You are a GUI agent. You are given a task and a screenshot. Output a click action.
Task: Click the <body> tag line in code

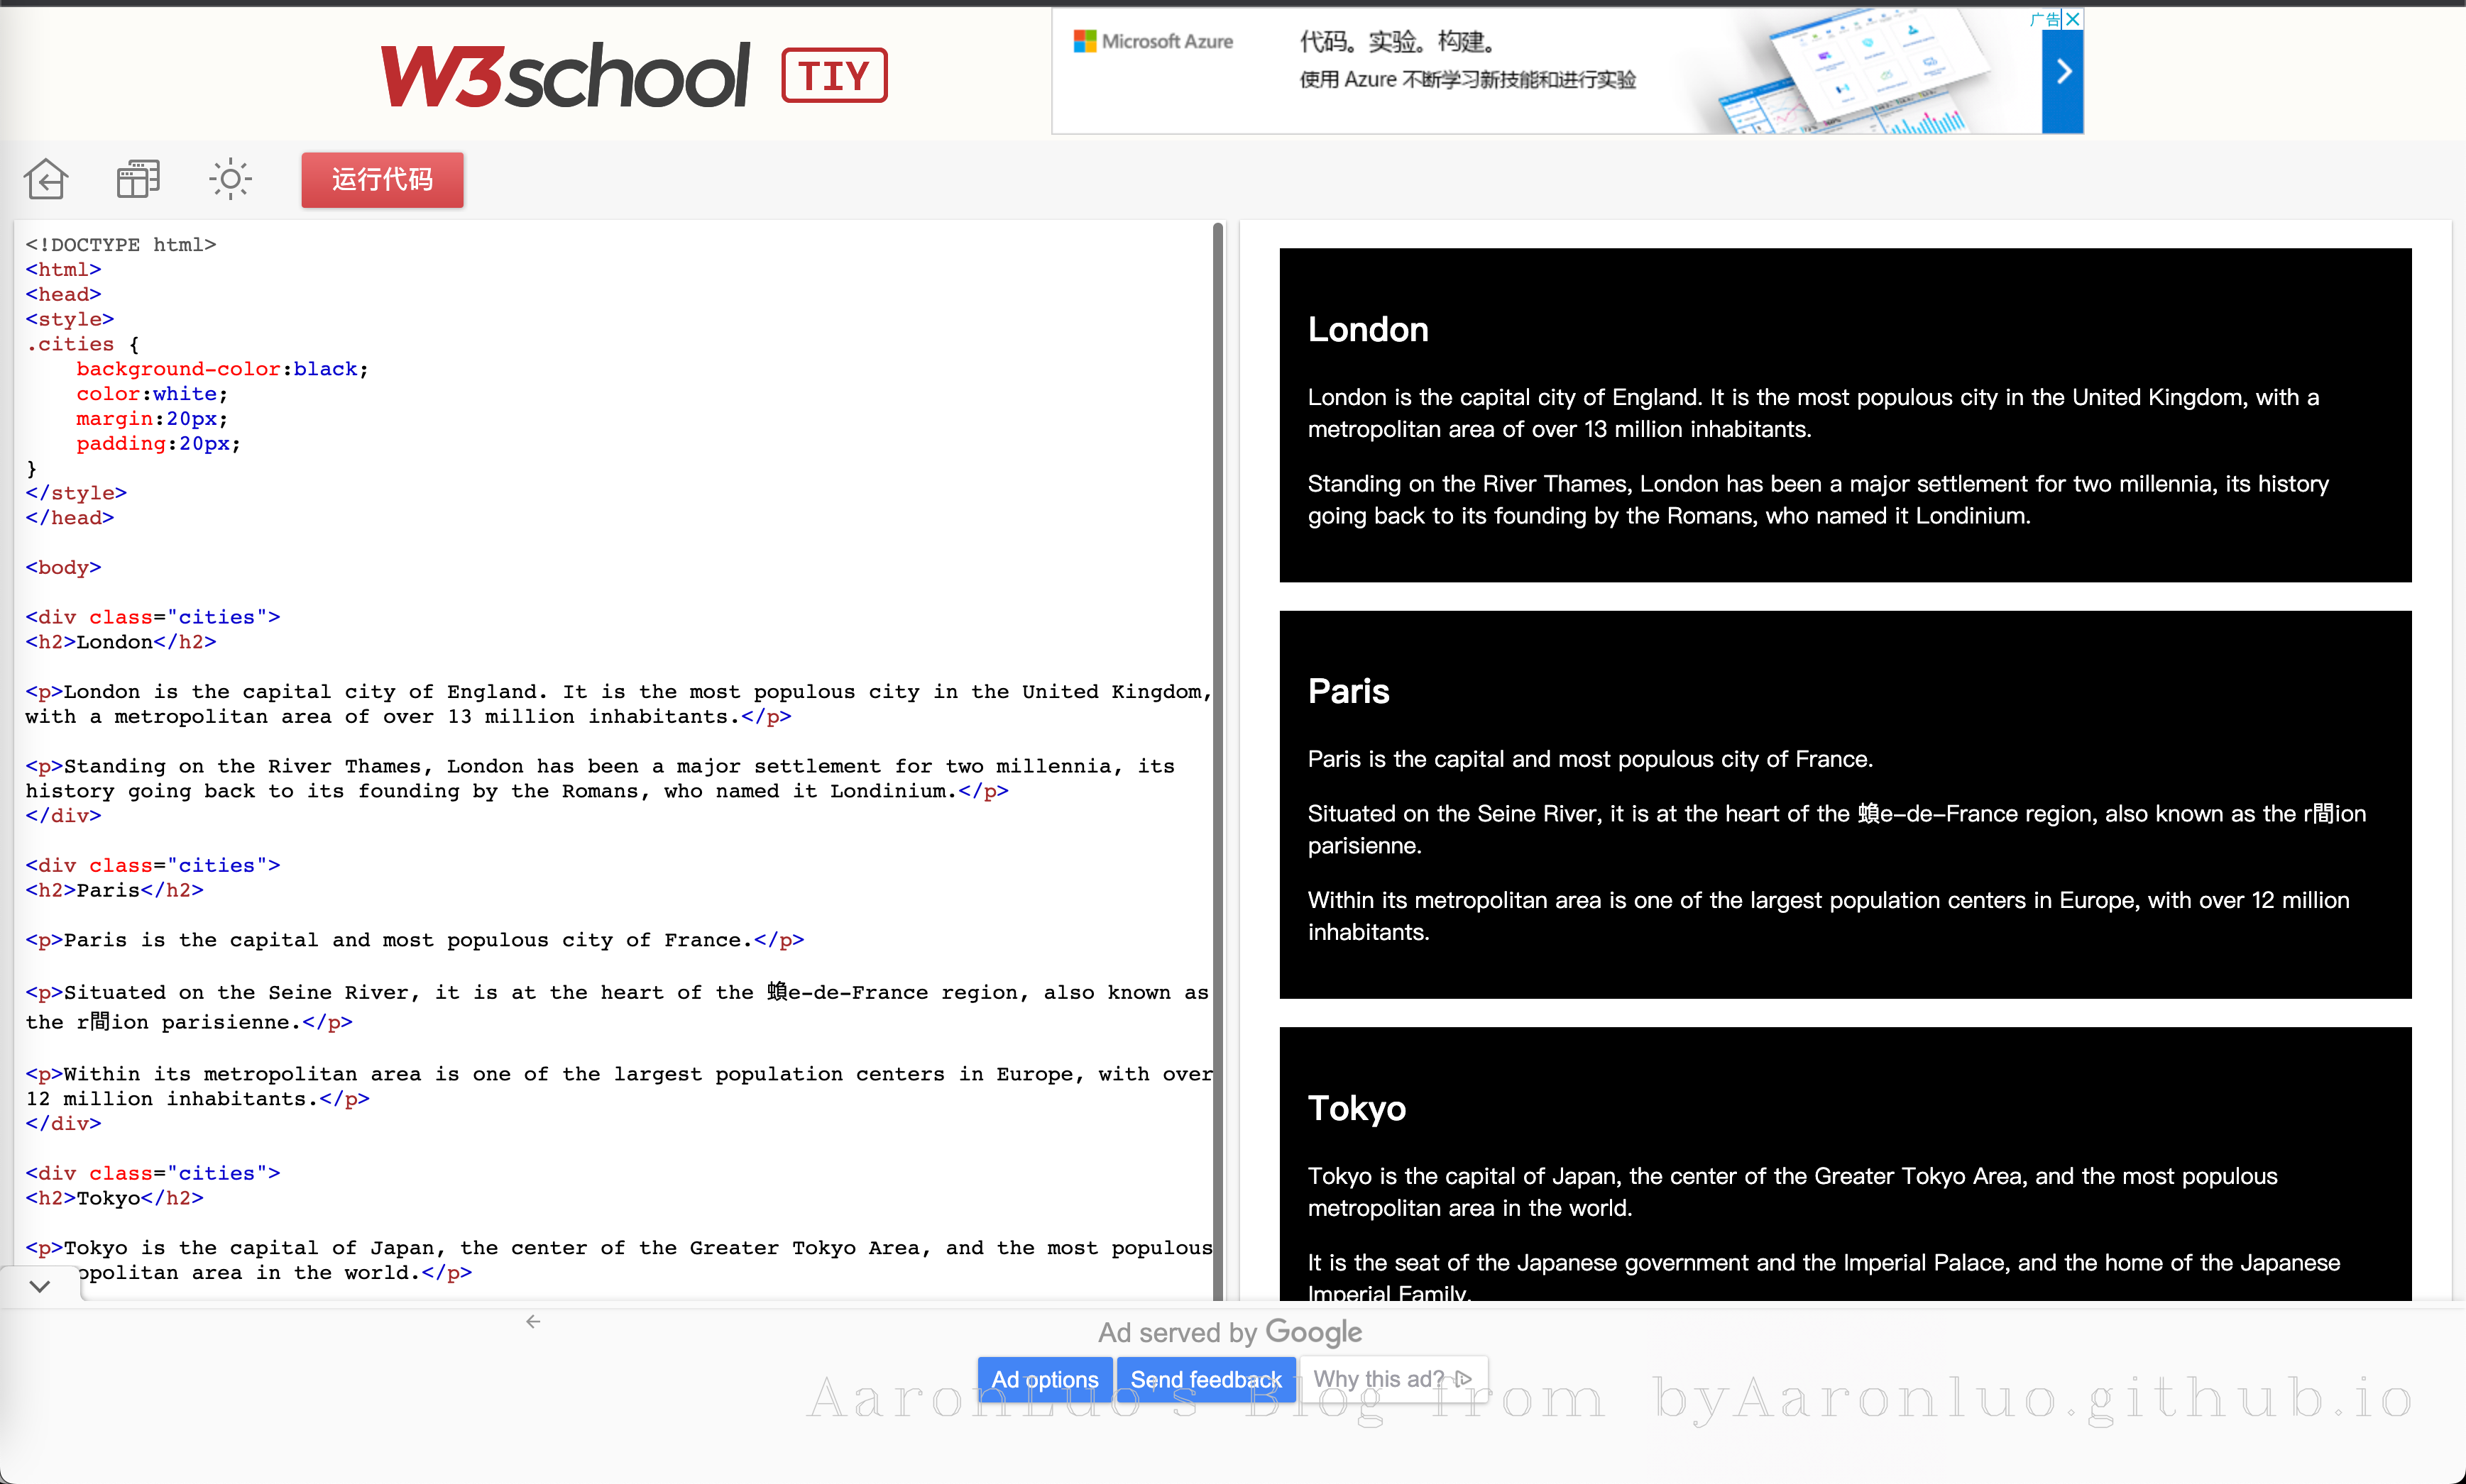pyautogui.click(x=64, y=568)
